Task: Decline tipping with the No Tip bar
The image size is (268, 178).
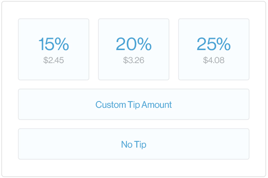Action: pos(134,144)
